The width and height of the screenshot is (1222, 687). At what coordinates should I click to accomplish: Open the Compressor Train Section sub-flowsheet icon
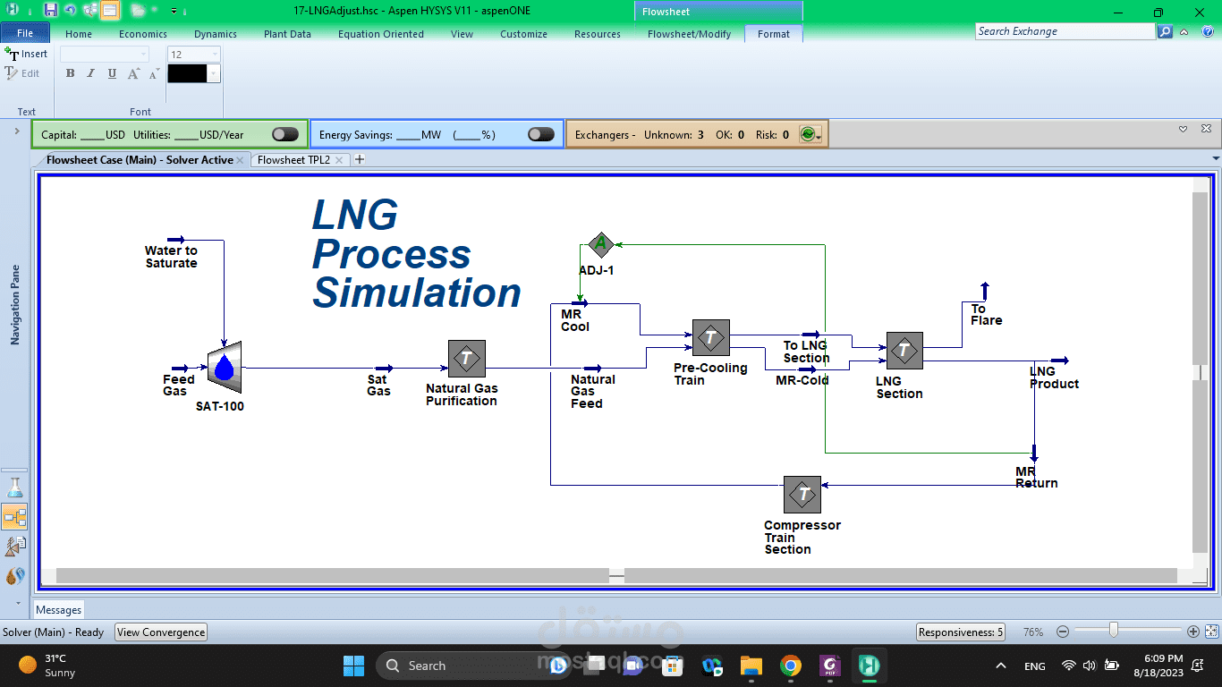coord(802,493)
